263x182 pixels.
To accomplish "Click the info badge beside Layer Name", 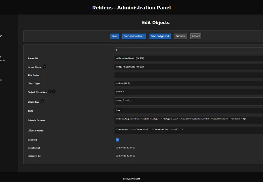I will (44, 67).
